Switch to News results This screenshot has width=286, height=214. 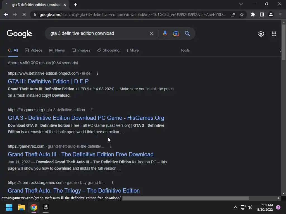tap(57, 50)
